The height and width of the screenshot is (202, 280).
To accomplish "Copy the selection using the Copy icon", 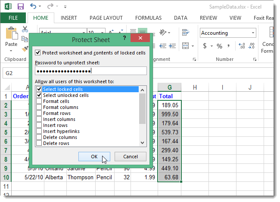I will (x=25, y=39).
